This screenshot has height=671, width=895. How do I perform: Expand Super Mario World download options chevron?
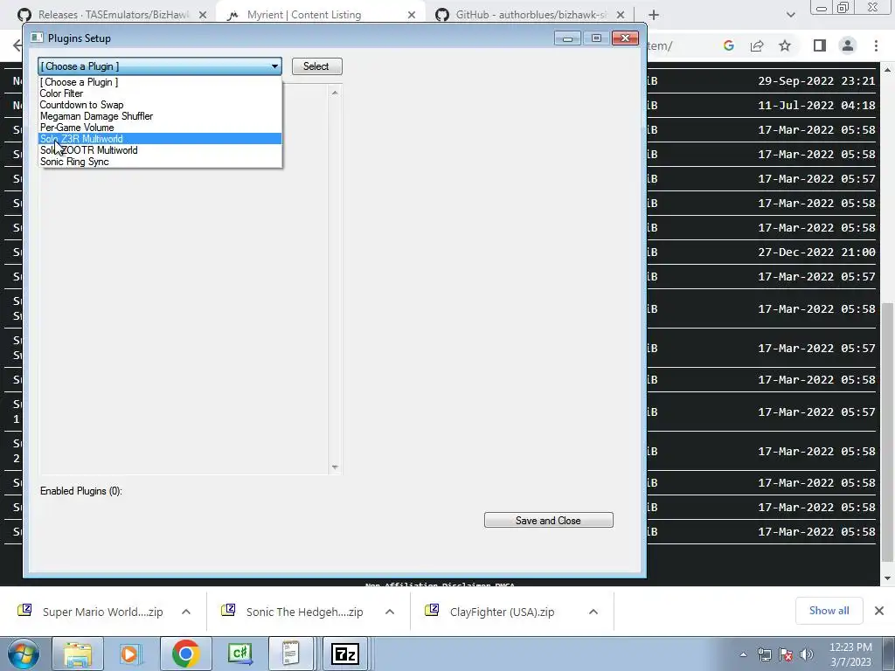[x=186, y=612]
